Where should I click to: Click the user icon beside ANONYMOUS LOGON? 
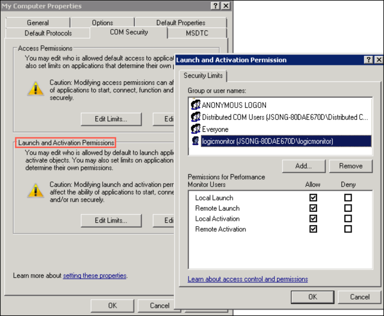[x=196, y=105]
